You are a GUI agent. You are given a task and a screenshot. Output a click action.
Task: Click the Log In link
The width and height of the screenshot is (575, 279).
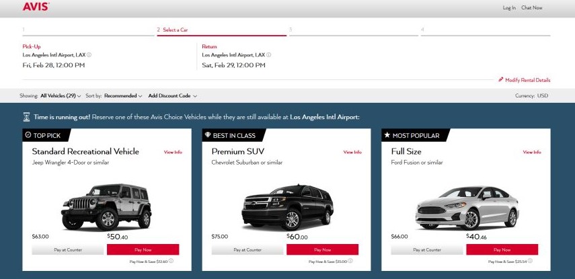tap(509, 7)
